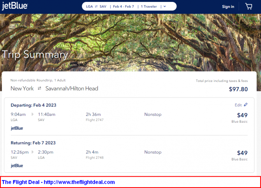Expand the search bar dropdown chevron
The width and height of the screenshot is (261, 188).
click(x=165, y=7)
